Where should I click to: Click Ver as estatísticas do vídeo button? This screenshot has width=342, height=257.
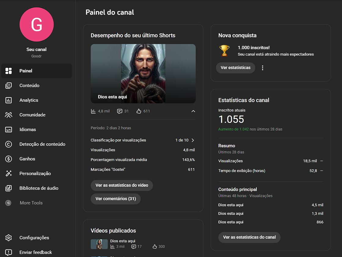click(x=122, y=185)
